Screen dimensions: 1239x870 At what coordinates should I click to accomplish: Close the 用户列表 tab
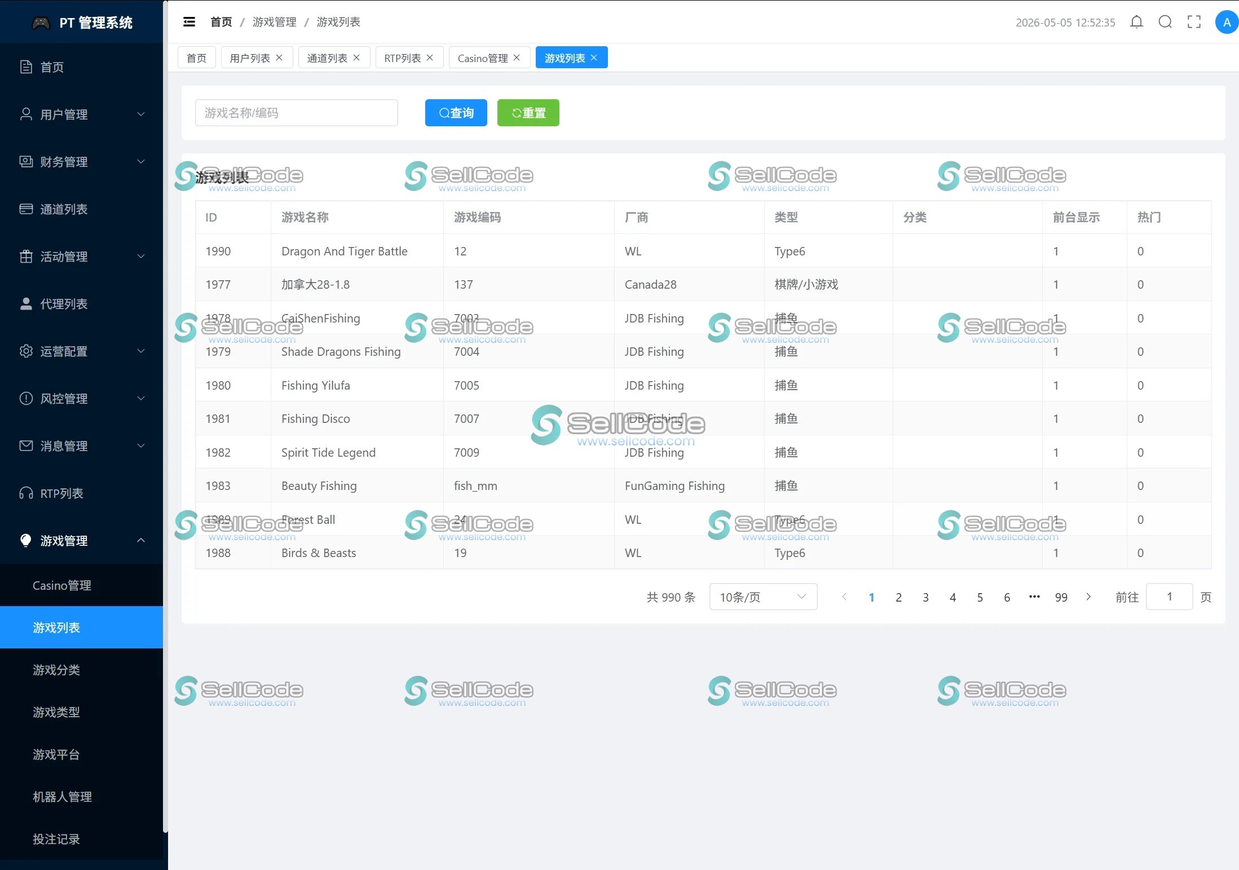(279, 58)
